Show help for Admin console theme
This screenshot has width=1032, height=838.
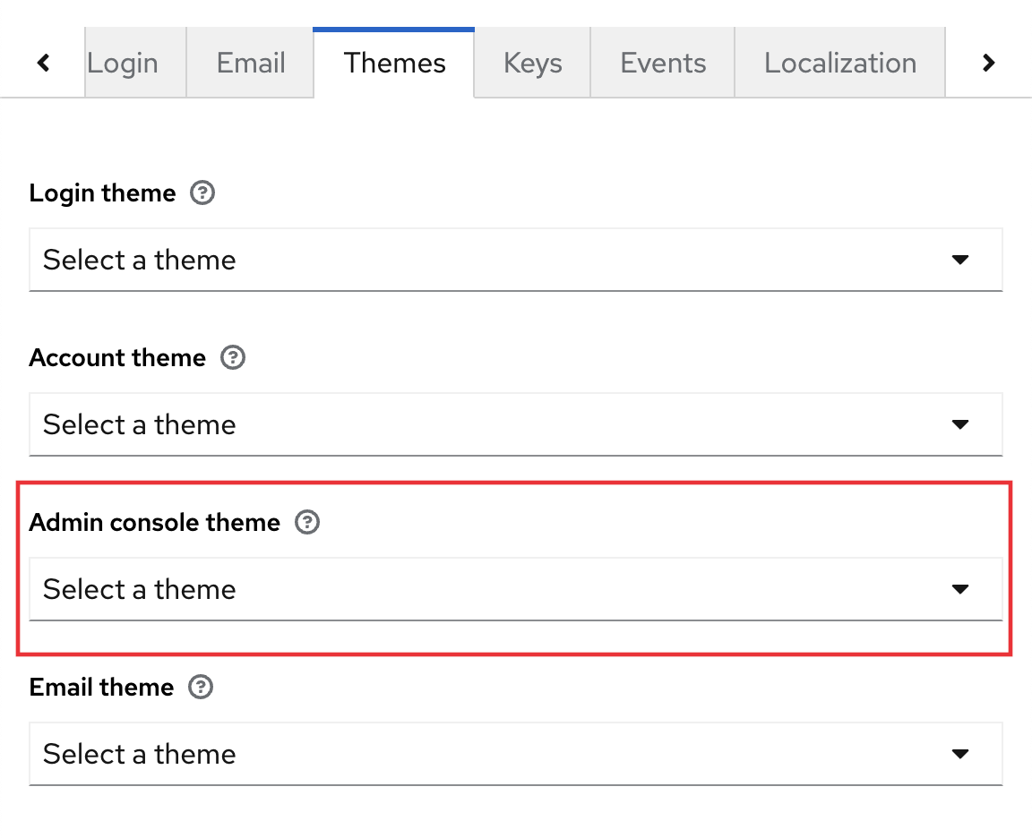pyautogui.click(x=307, y=523)
